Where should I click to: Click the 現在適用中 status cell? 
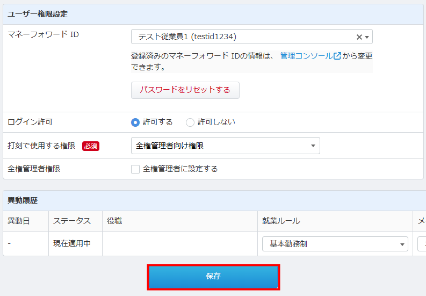(x=72, y=243)
